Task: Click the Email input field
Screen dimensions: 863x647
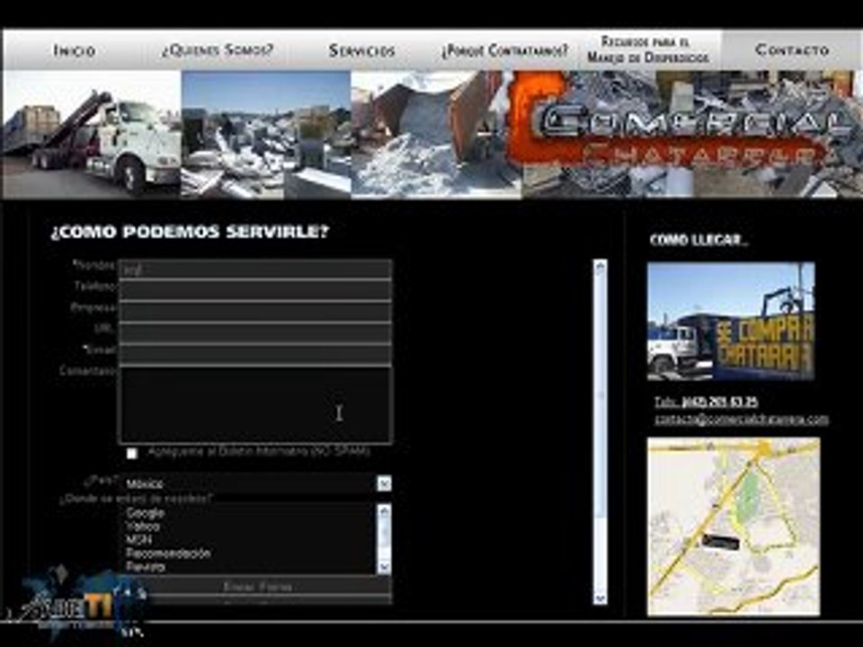Action: tap(255, 355)
